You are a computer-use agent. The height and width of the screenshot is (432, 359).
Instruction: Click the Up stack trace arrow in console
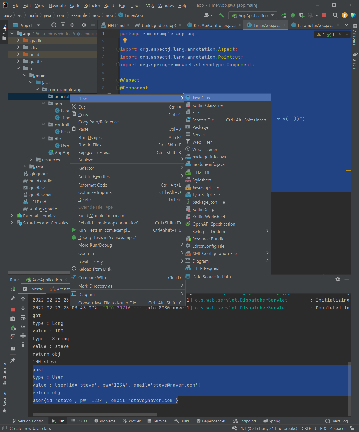(x=23, y=299)
